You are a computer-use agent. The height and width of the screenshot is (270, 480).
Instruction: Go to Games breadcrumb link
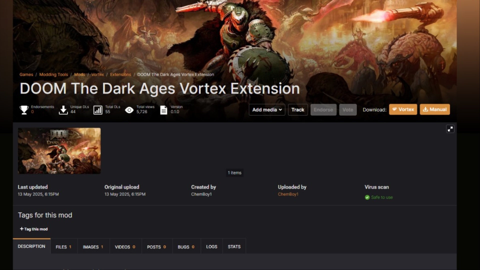pyautogui.click(x=26, y=74)
